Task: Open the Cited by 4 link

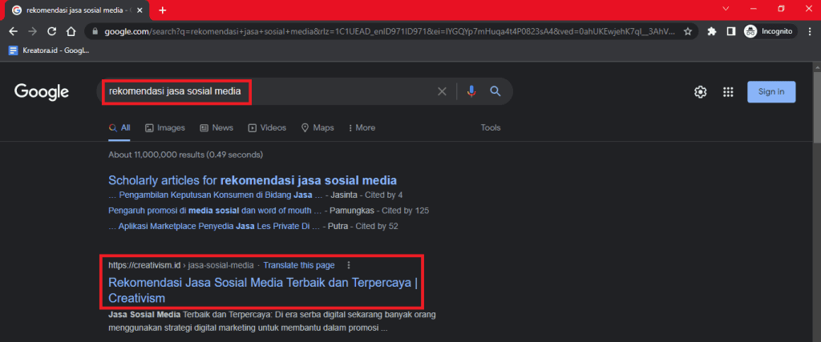Action: (384, 195)
